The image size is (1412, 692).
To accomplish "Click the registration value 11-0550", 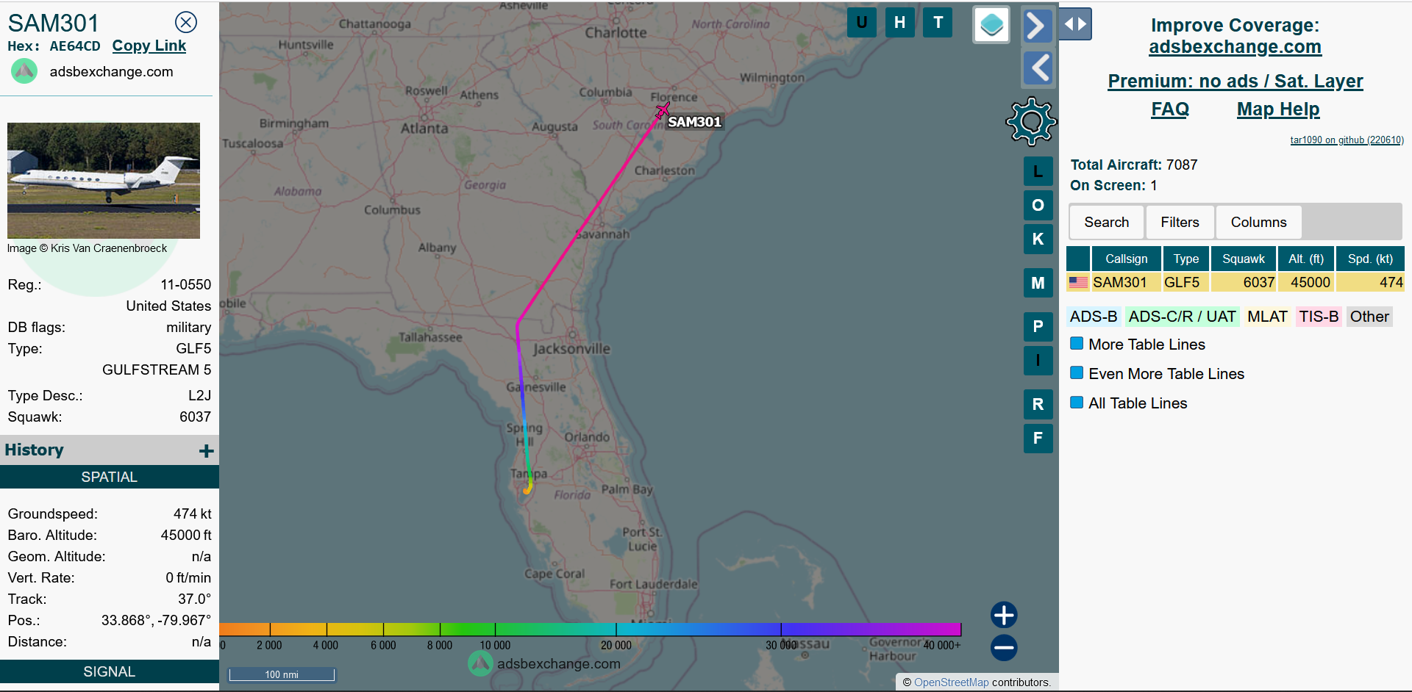I will [185, 284].
